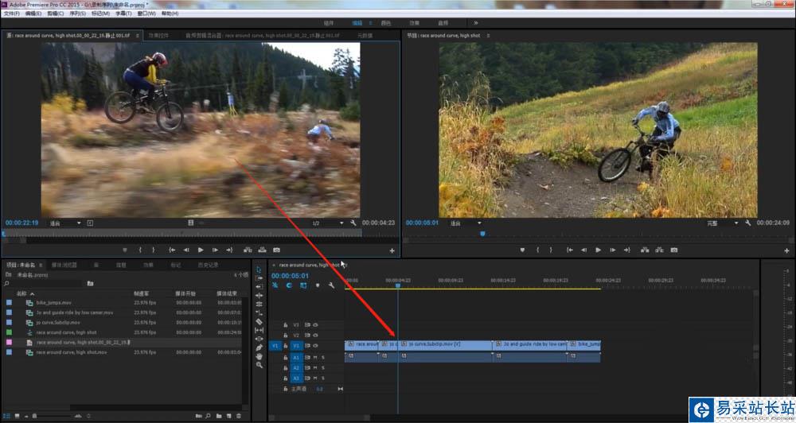Screen dimensions: 796x423
Task: Sort the Project panel by the 名称 column
Action: 21,293
